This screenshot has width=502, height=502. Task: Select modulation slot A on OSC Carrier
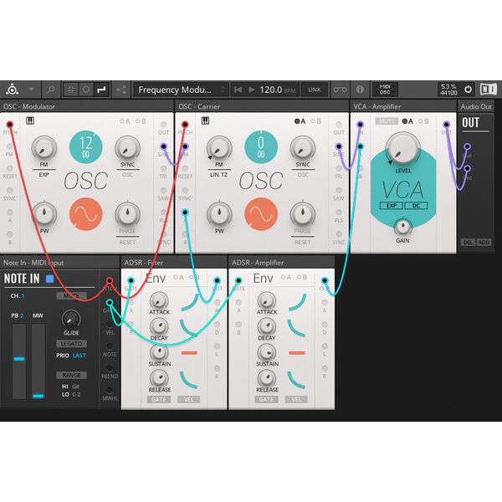tap(300, 121)
